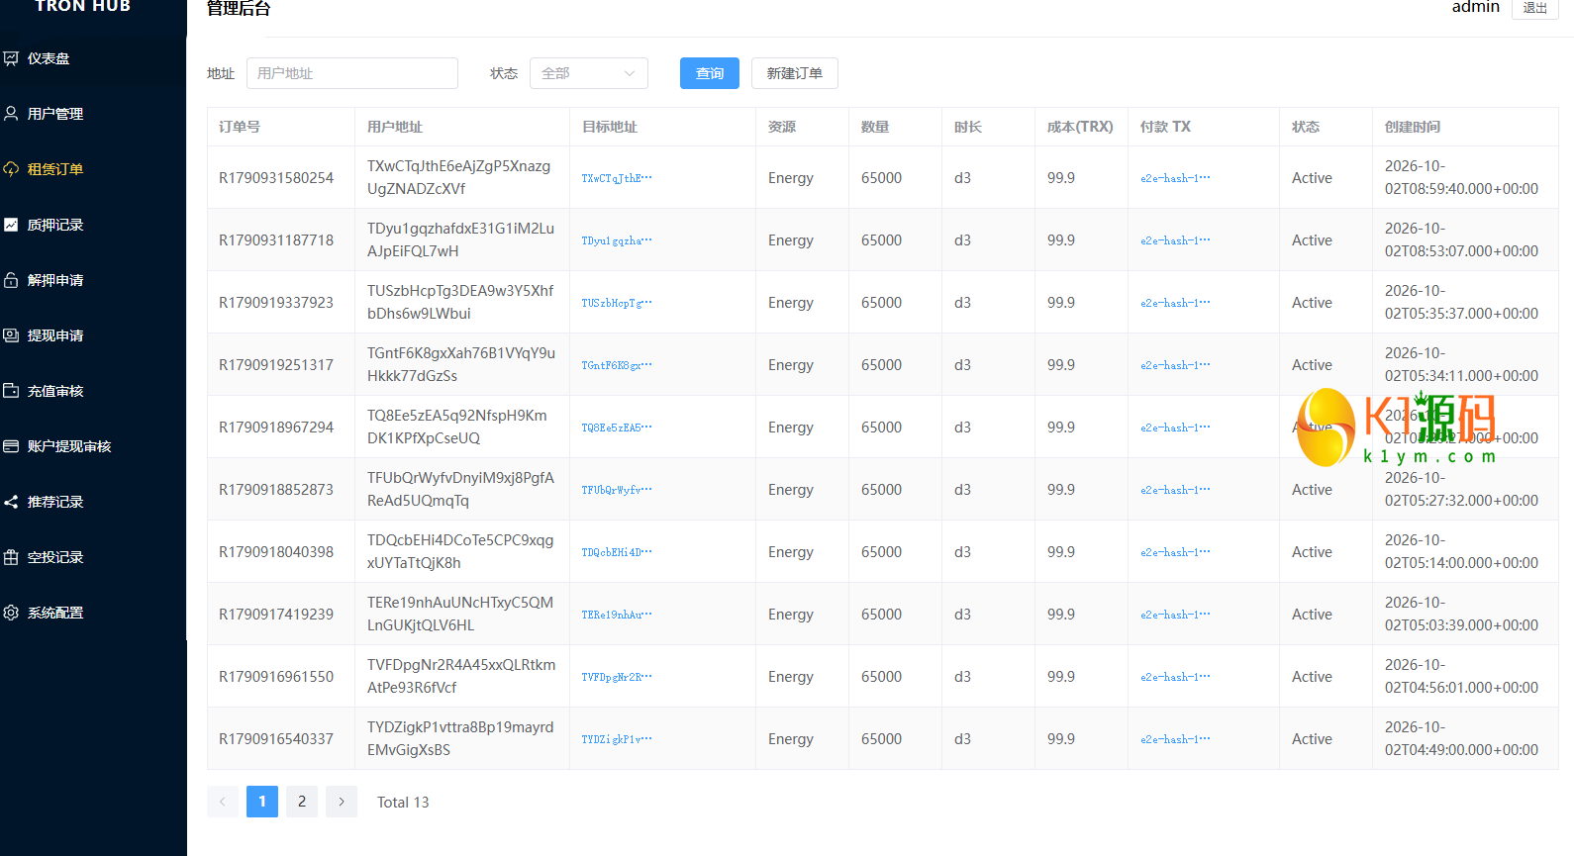Click Total 13 pagination text
The image size is (1574, 856).
pos(403,803)
